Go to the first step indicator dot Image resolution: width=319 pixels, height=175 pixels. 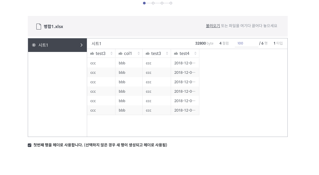click(x=144, y=3)
